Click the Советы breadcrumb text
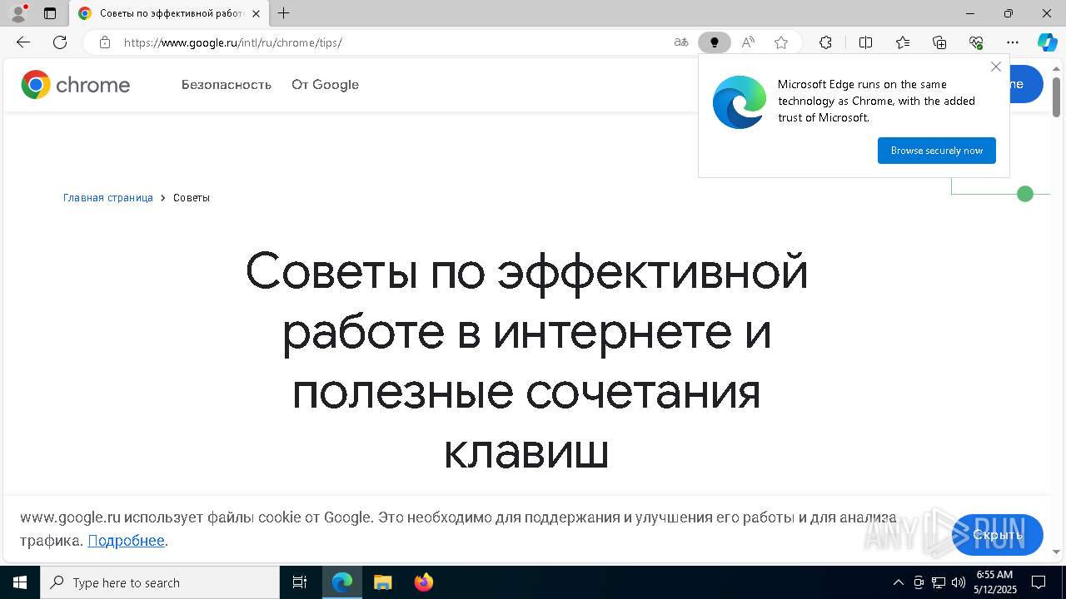Screen dimensions: 1066x599 pyautogui.click(x=192, y=198)
